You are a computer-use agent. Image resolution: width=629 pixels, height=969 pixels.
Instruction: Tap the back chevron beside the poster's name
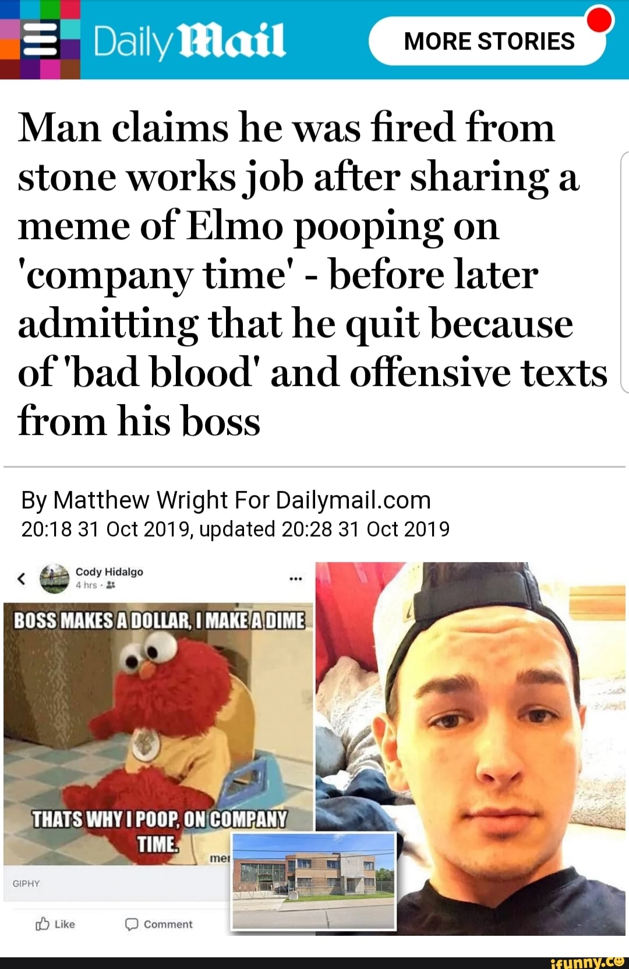pyautogui.click(x=22, y=579)
